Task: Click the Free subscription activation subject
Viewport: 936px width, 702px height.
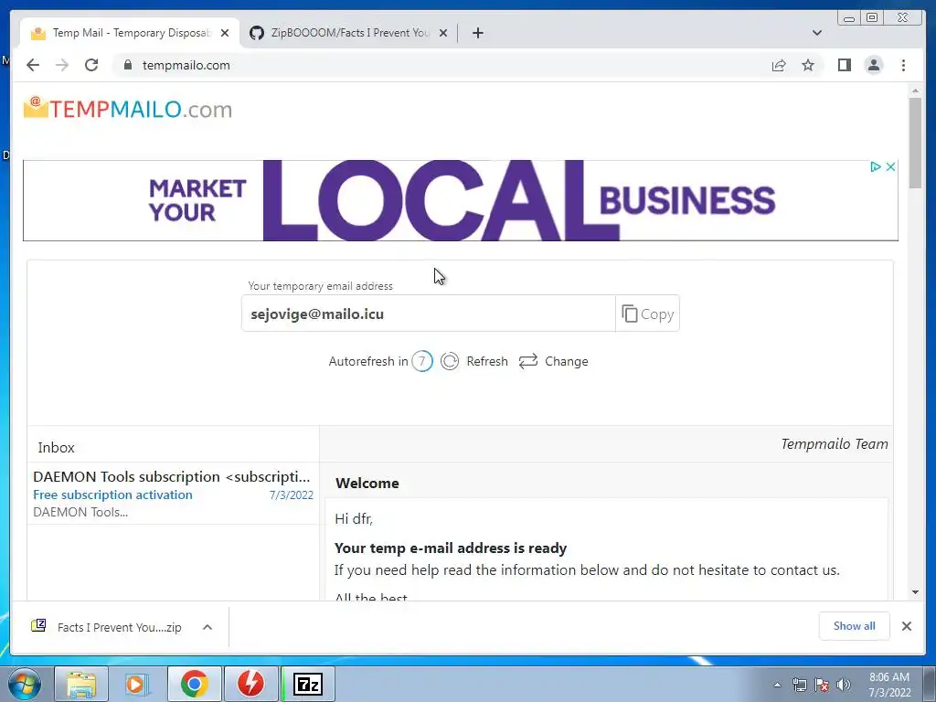Action: pos(112,495)
